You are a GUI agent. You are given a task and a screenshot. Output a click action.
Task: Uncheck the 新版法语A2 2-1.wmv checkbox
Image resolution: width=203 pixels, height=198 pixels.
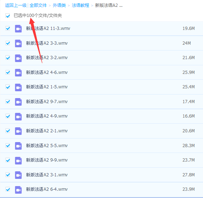(8, 131)
